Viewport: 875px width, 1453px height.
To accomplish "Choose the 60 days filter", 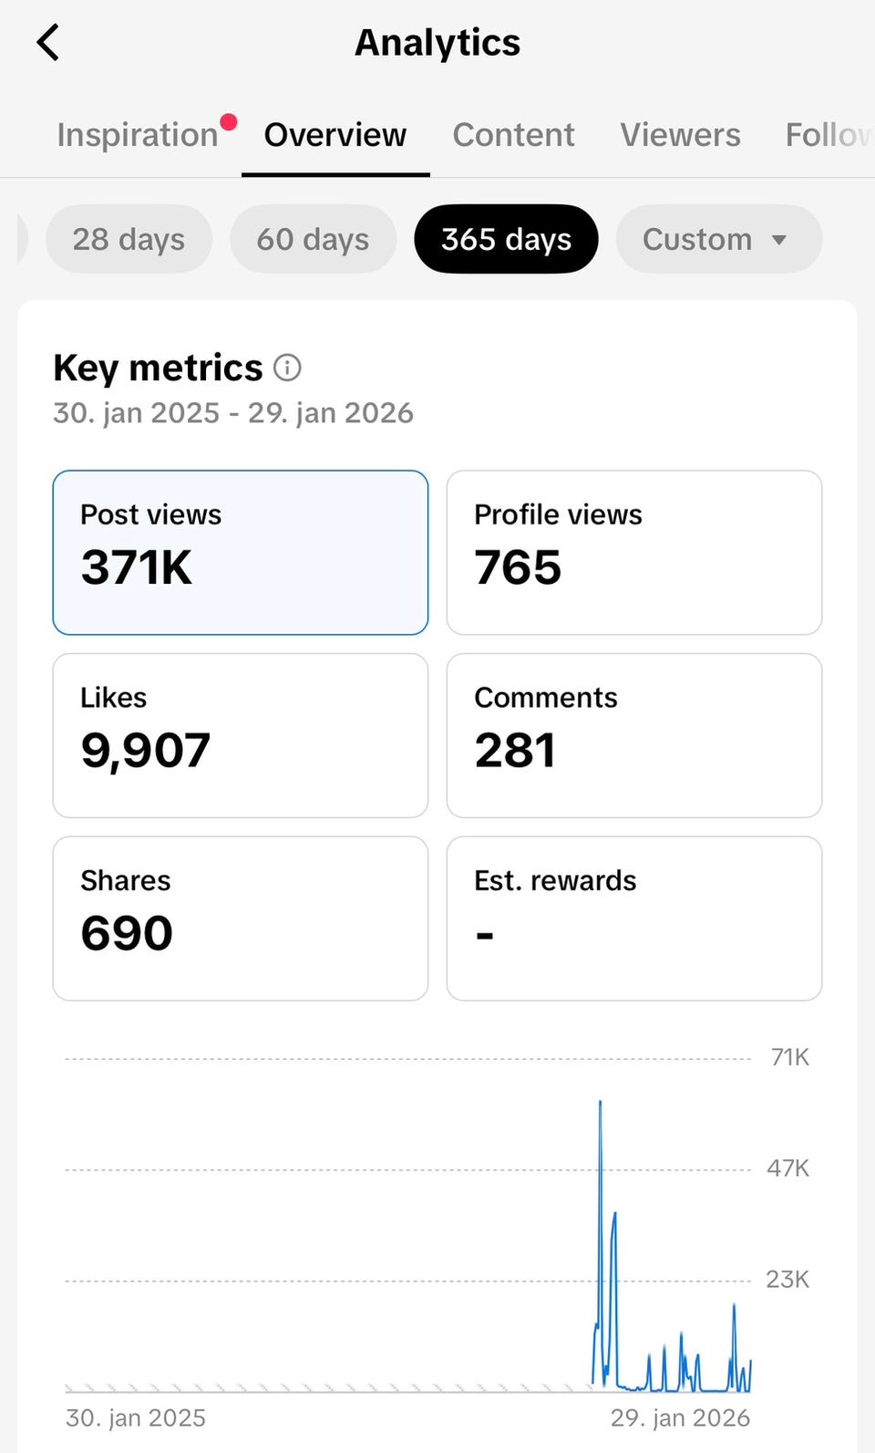I will (313, 239).
